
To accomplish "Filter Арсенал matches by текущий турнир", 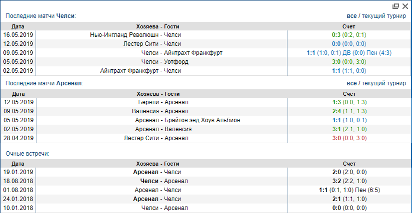I will coord(384,83).
